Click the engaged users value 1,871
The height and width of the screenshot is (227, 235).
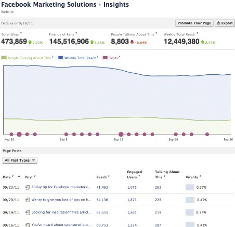[x=132, y=200]
